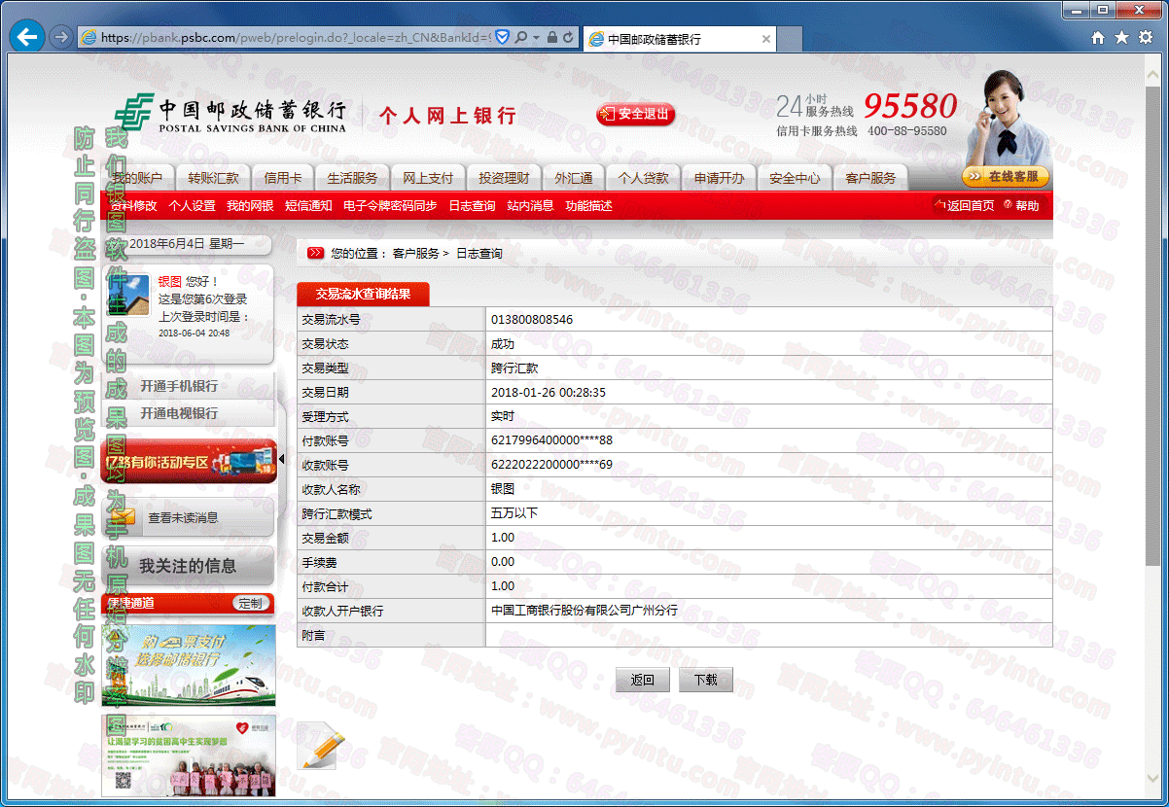Open the browser home icon

[1098, 37]
